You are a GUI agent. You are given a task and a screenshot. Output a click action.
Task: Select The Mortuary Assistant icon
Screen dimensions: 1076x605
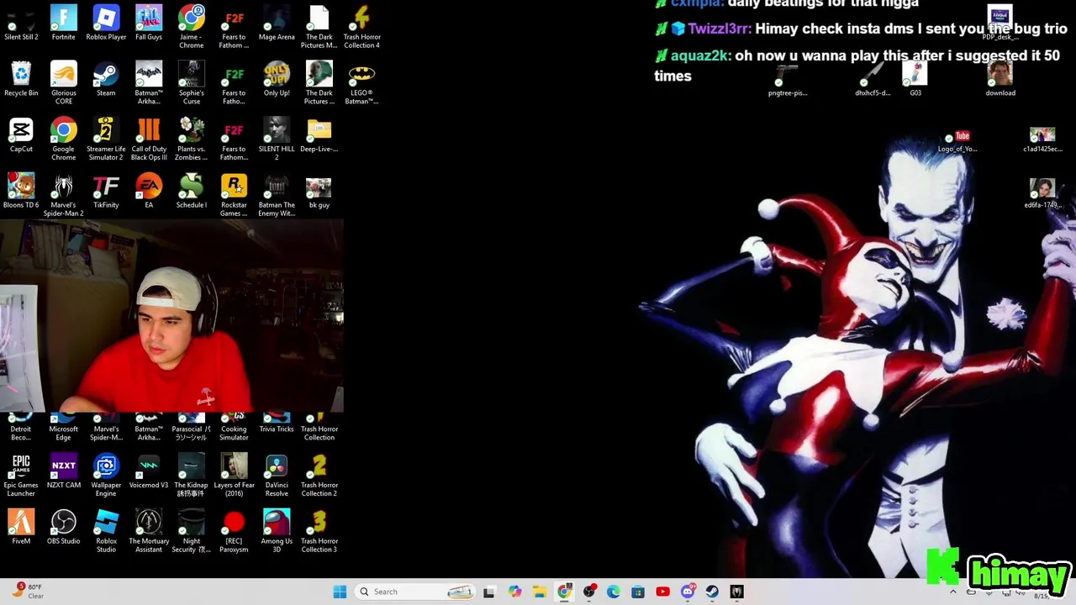(149, 532)
